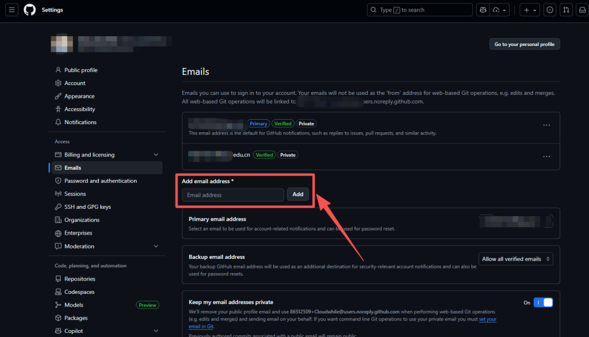Screen dimensions: 589x337
Task: Select Public profile in the sidebar
Action: [81, 70]
